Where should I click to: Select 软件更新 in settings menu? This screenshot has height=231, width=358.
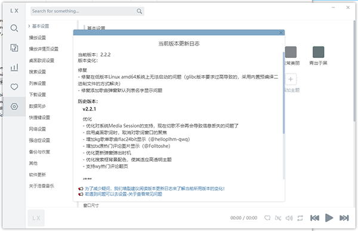[x=38, y=174]
